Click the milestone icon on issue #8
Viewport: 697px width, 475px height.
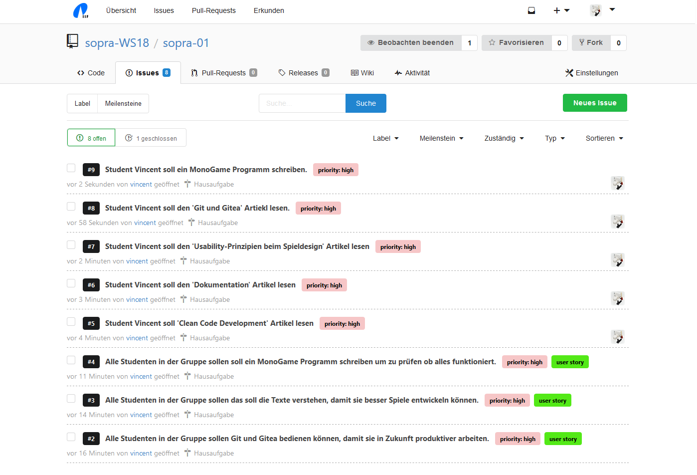click(x=191, y=223)
